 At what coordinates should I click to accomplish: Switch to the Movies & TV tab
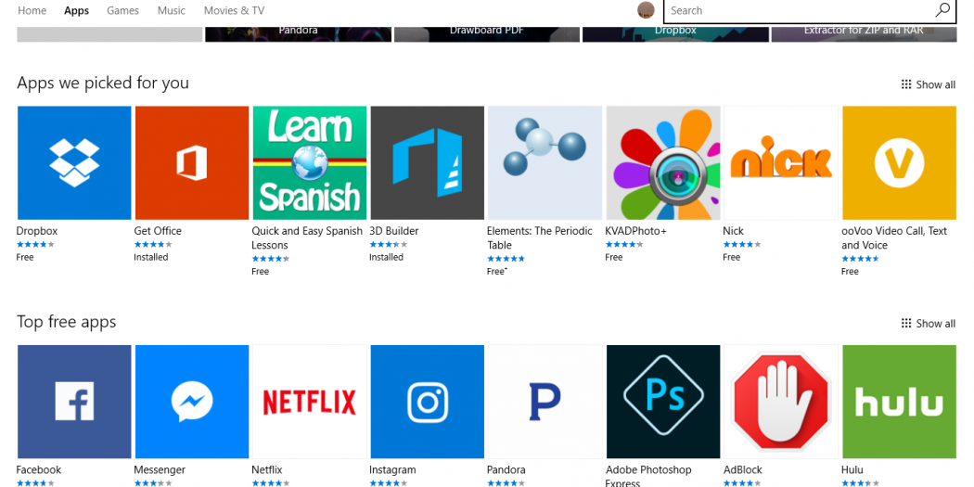(234, 10)
